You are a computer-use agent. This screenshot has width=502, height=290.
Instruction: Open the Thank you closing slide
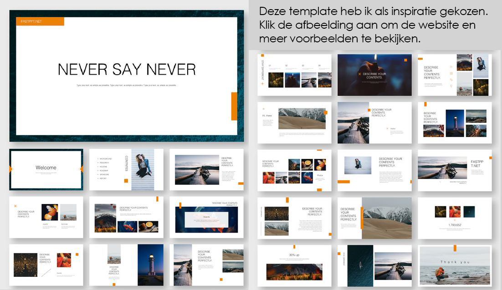pos(455,266)
